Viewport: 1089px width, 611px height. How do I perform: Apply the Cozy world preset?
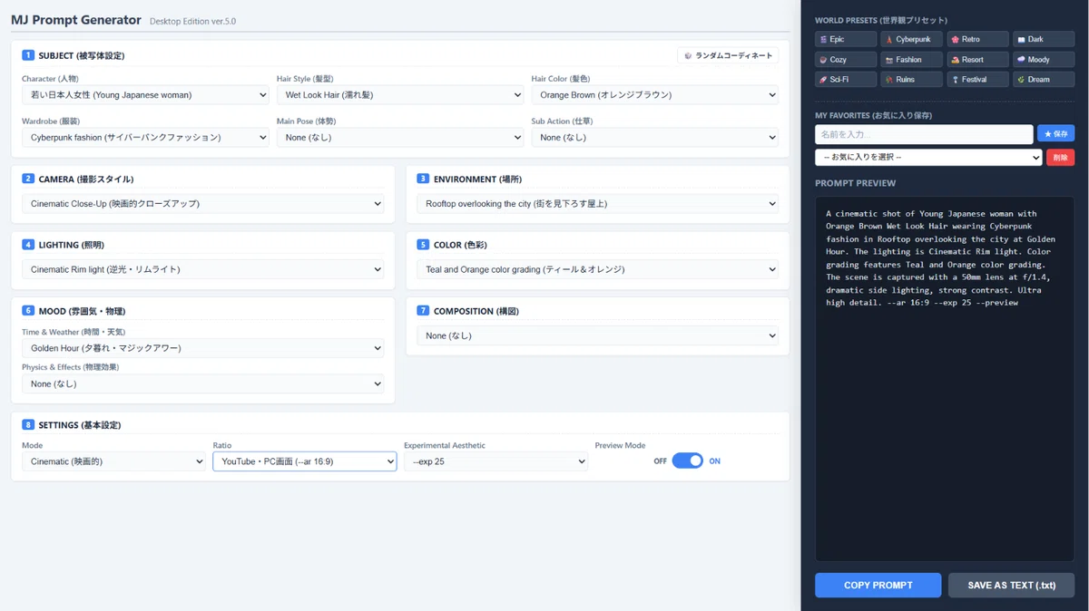[846, 59]
